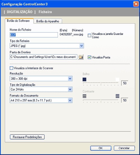This screenshot has height=155, width=140.
Task: Click the low contrast lines icon
Action: [84, 96]
